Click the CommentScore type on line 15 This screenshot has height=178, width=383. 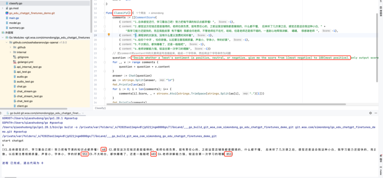pyautogui.click(x=145, y=18)
